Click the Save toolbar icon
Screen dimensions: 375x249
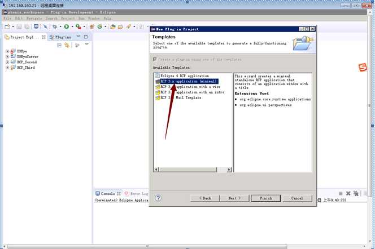tap(19, 26)
